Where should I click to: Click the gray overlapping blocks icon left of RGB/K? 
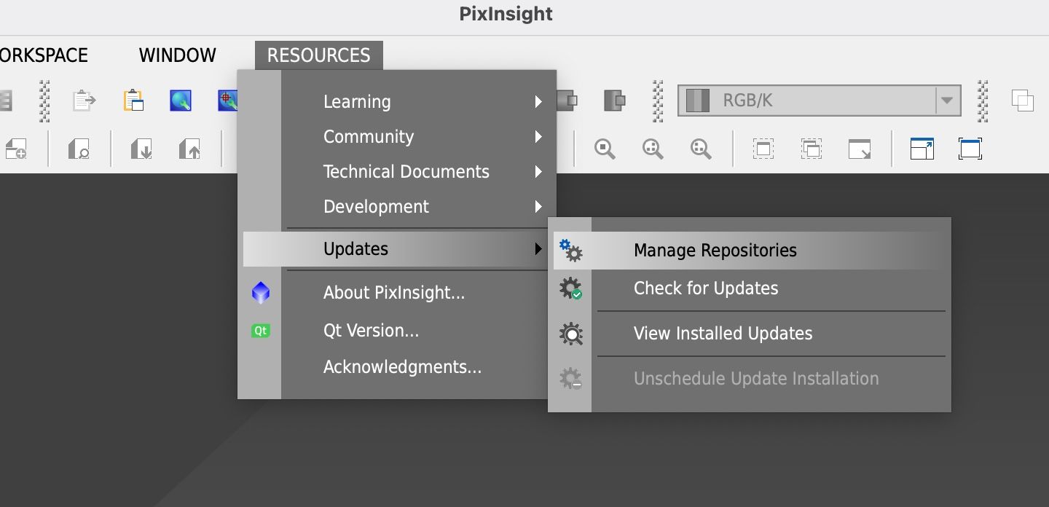[615, 101]
